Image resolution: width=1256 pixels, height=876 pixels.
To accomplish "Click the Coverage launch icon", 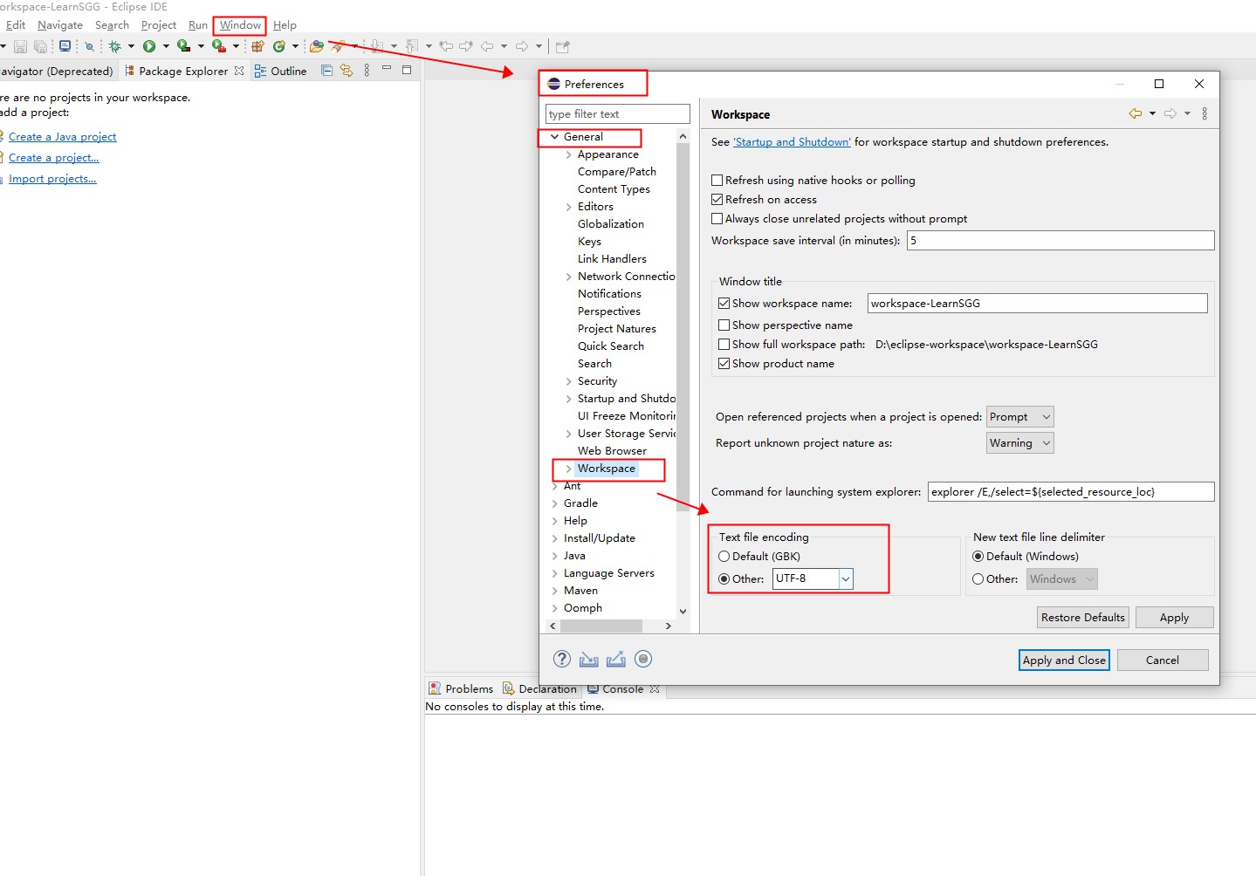I will [183, 46].
